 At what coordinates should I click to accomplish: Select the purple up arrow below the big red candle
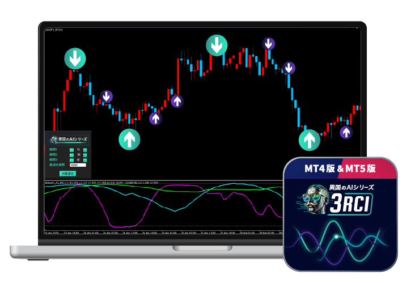177,102
